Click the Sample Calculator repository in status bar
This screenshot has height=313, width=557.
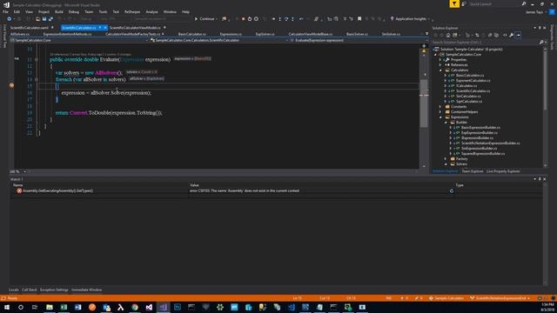[446, 298]
